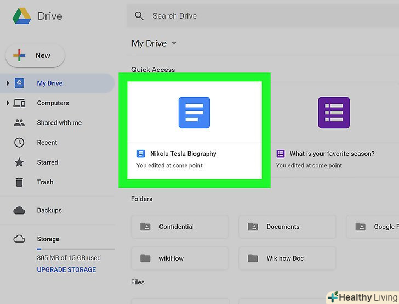The image size is (399, 304).
Task: Click the Shared with me people icon
Action: click(x=19, y=123)
